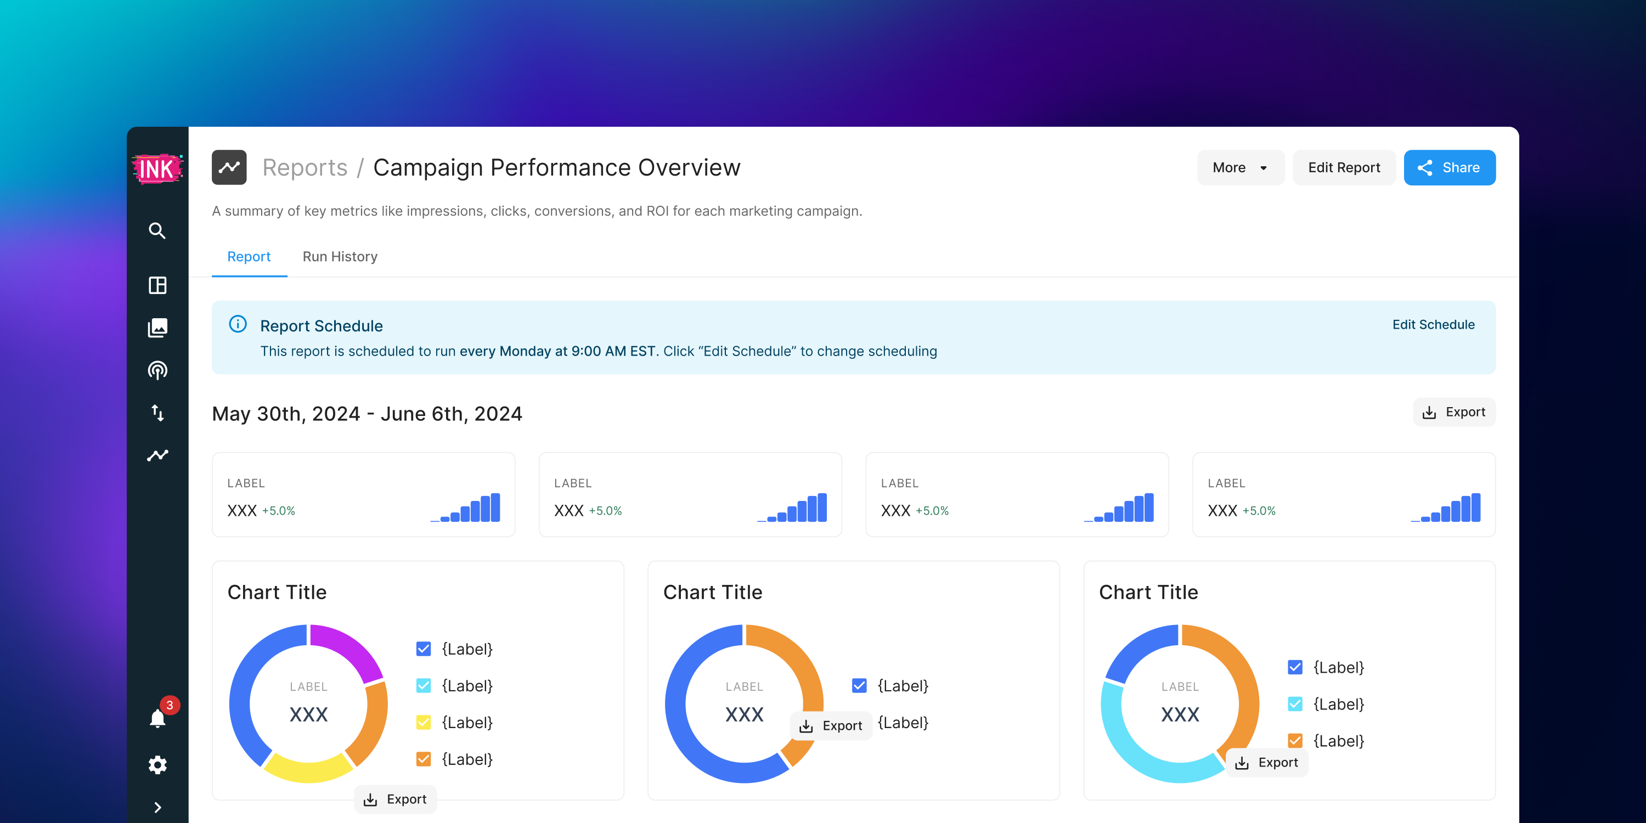The width and height of the screenshot is (1646, 823).
Task: Click the Edit Schedule link
Action: pyautogui.click(x=1433, y=325)
